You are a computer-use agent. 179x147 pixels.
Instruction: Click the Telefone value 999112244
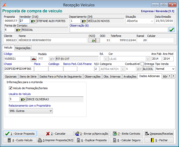128,40
